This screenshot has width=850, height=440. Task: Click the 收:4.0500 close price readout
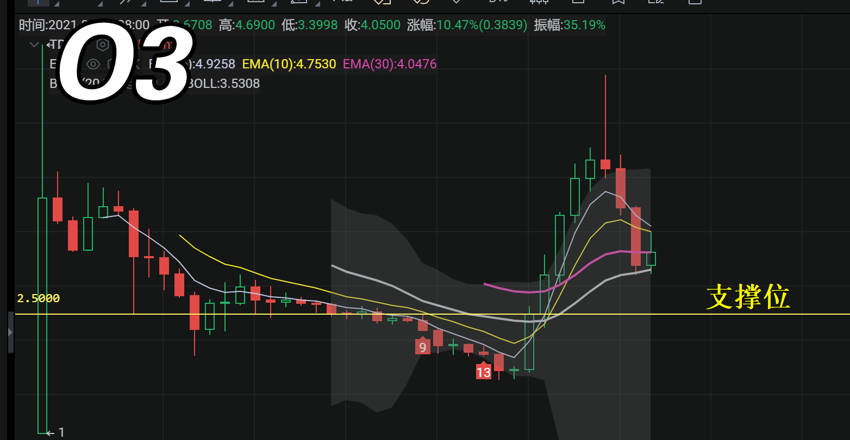[373, 25]
